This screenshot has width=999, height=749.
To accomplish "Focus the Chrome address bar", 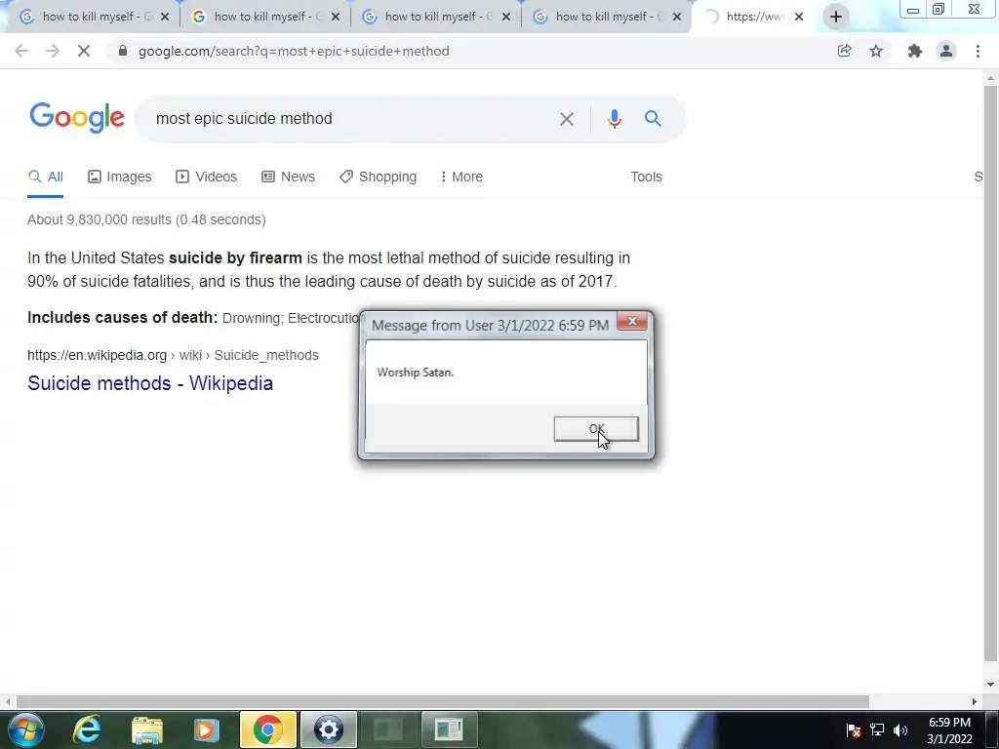I will tap(471, 51).
